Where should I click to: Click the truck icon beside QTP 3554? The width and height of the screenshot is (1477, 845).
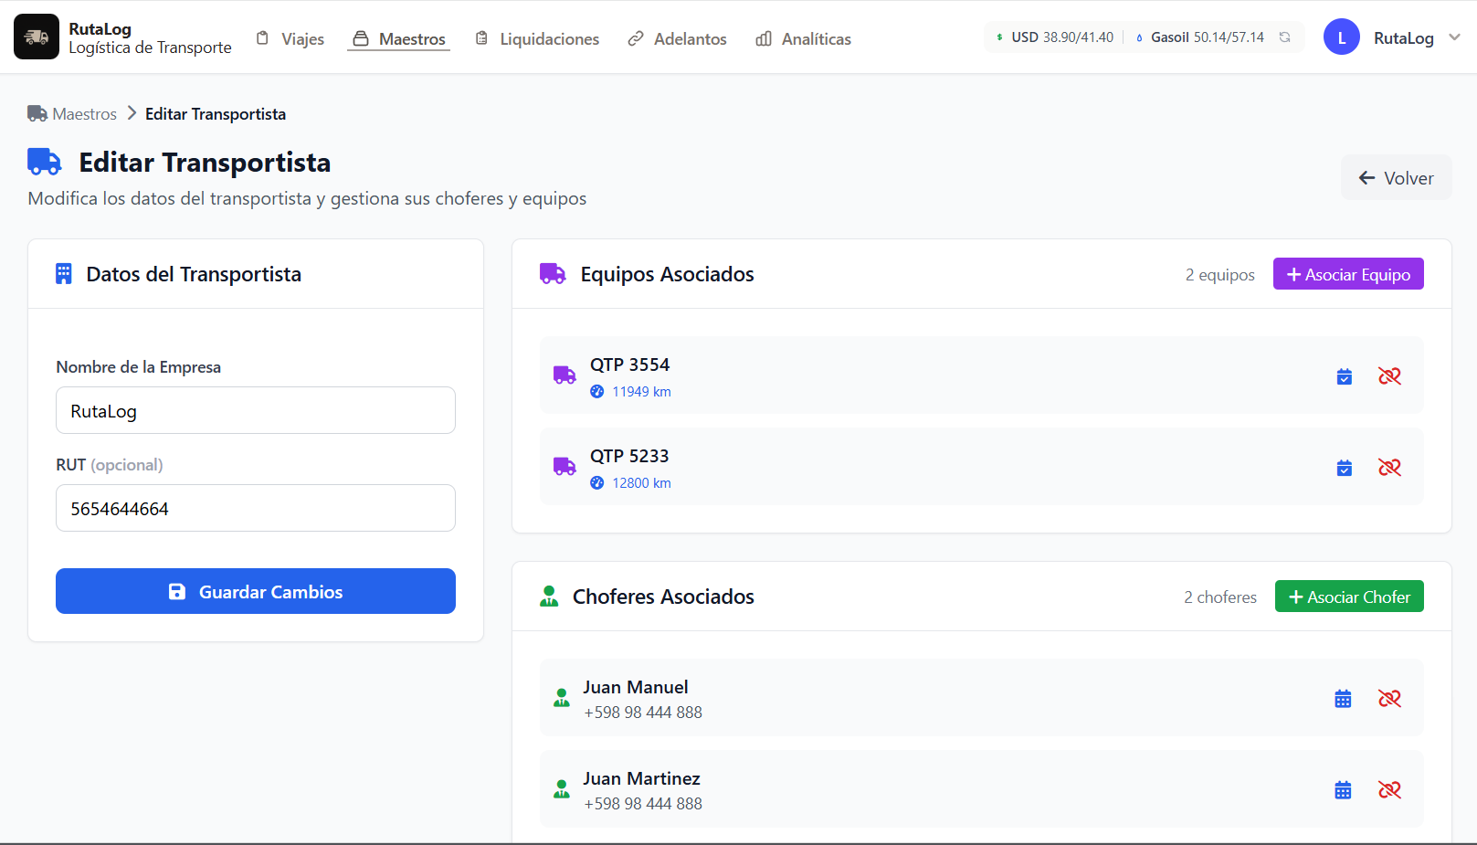(564, 375)
